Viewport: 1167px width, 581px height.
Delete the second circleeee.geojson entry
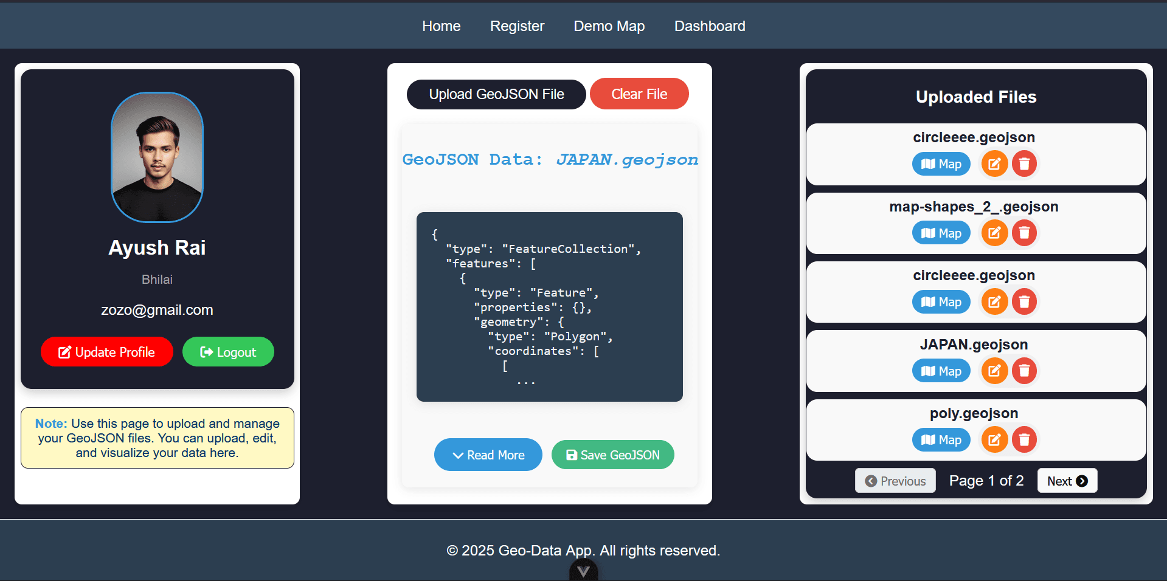(1024, 301)
